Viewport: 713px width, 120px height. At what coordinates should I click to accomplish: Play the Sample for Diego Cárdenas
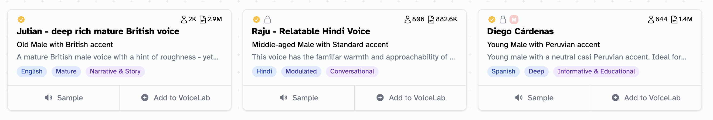[x=534, y=98]
